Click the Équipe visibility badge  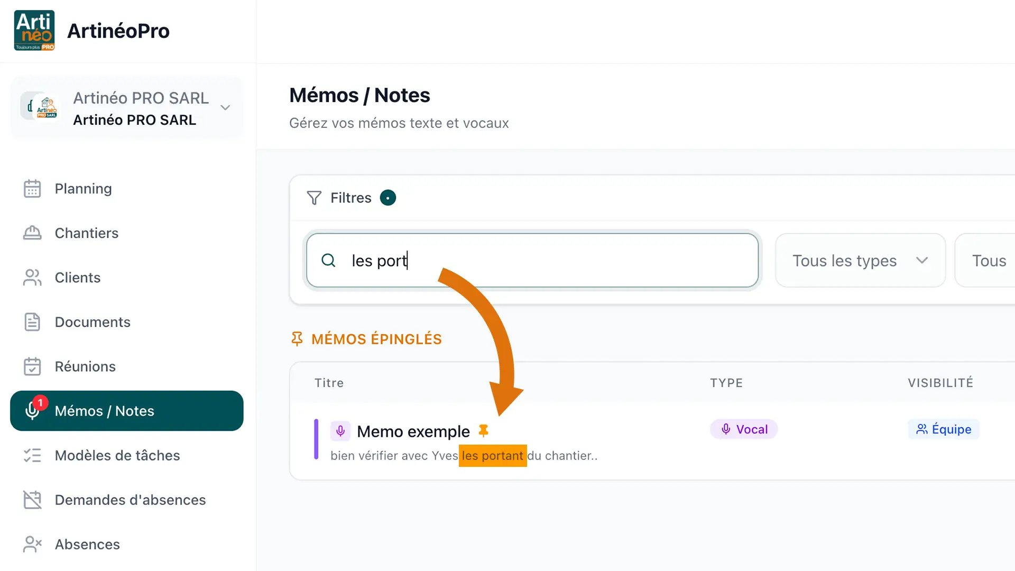pyautogui.click(x=944, y=429)
